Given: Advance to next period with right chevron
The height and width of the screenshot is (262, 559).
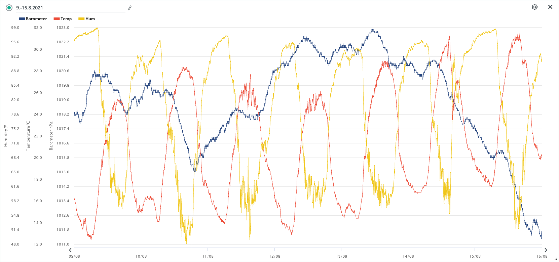Looking at the screenshot, I should point(546,250).
